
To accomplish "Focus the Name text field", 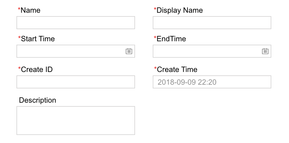I will [75, 23].
